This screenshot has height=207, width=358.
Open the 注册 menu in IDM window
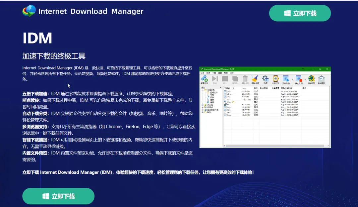pyautogui.click(x=231, y=73)
